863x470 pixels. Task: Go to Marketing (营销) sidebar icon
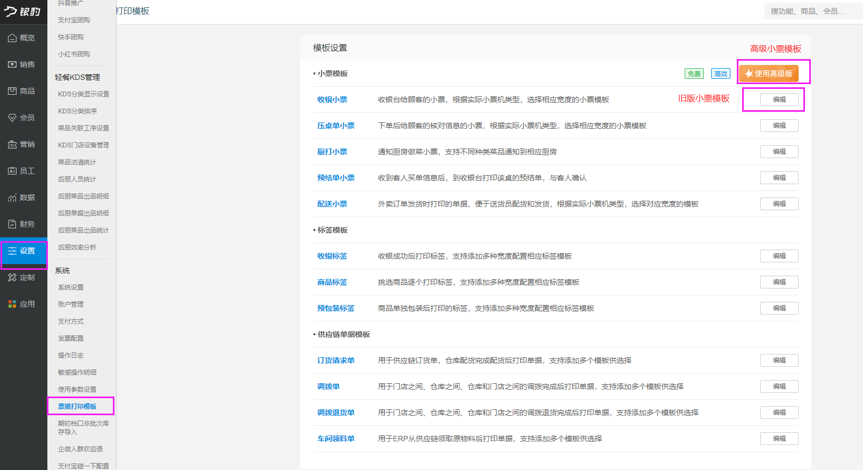click(12, 144)
